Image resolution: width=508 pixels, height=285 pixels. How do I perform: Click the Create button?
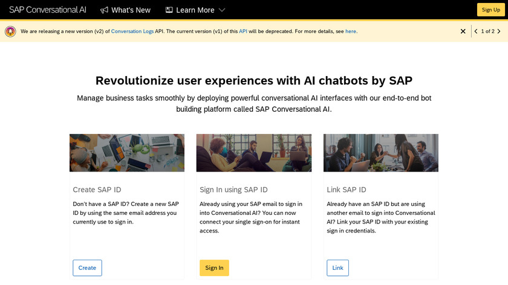[87, 268]
